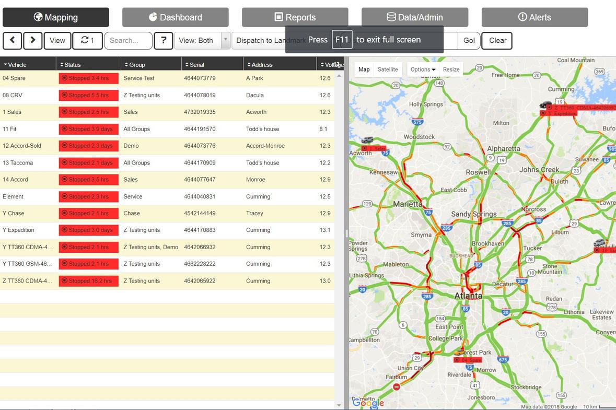Switch the map to Map view
This screenshot has width=616, height=410.
pyautogui.click(x=364, y=69)
